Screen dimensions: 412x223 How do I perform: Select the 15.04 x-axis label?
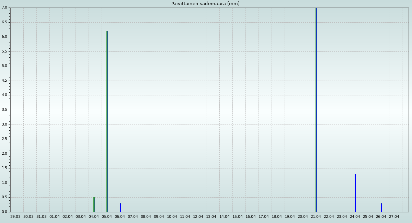(x=238, y=216)
